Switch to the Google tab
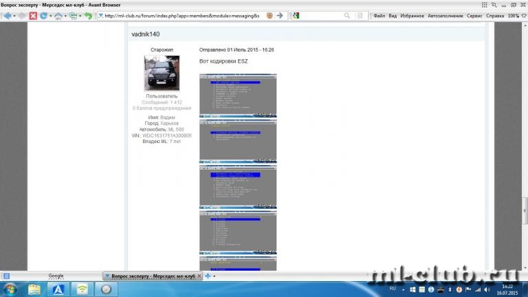Viewport: 528px width, 297px height. tap(55, 276)
